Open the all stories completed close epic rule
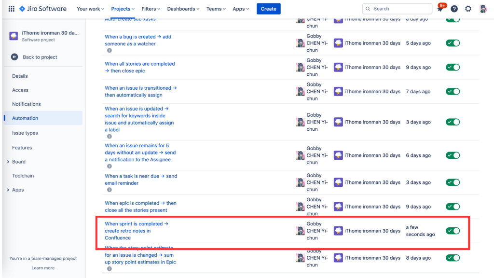Screen dimensions: 494x278 (139, 67)
